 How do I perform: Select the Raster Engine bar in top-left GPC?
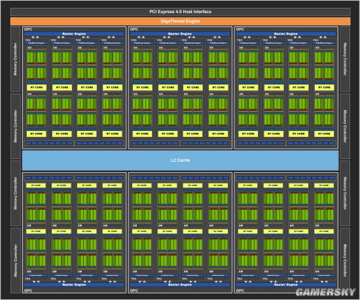(x=74, y=34)
